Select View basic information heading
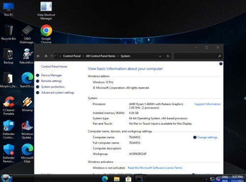 125,69
